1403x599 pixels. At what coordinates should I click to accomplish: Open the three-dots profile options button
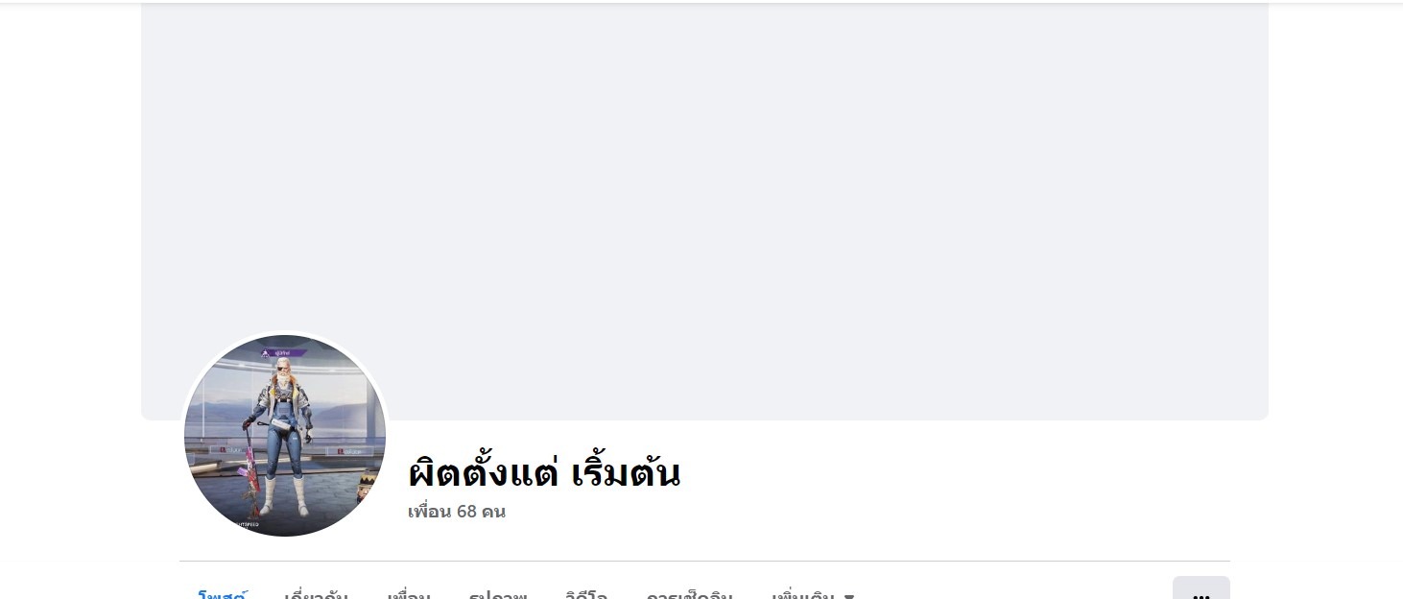point(1201,589)
